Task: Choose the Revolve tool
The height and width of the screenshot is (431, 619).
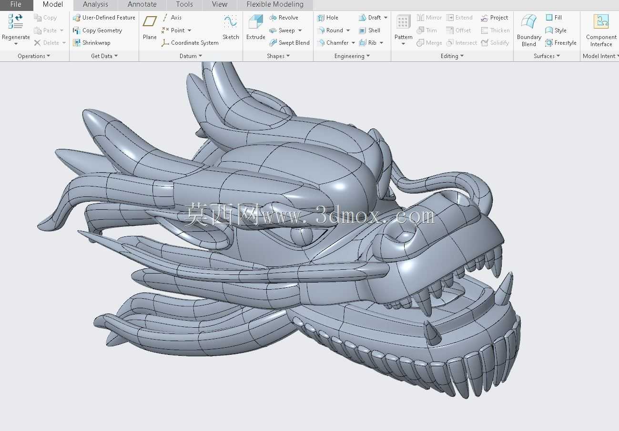Action: pyautogui.click(x=284, y=18)
